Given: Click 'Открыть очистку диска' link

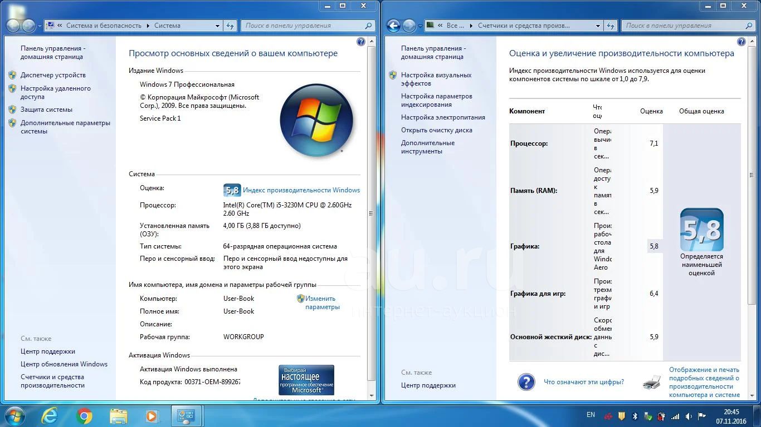Looking at the screenshot, I should click(x=437, y=130).
